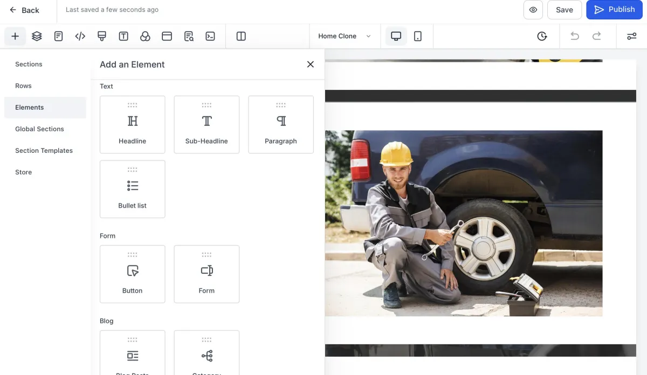Toggle the split panel layout icon
The image size is (647, 375).
(x=241, y=36)
